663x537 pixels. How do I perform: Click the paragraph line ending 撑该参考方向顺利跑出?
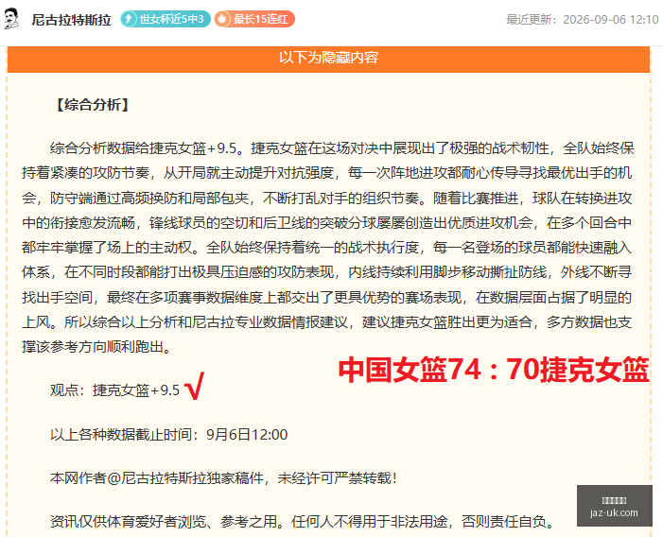(96, 347)
